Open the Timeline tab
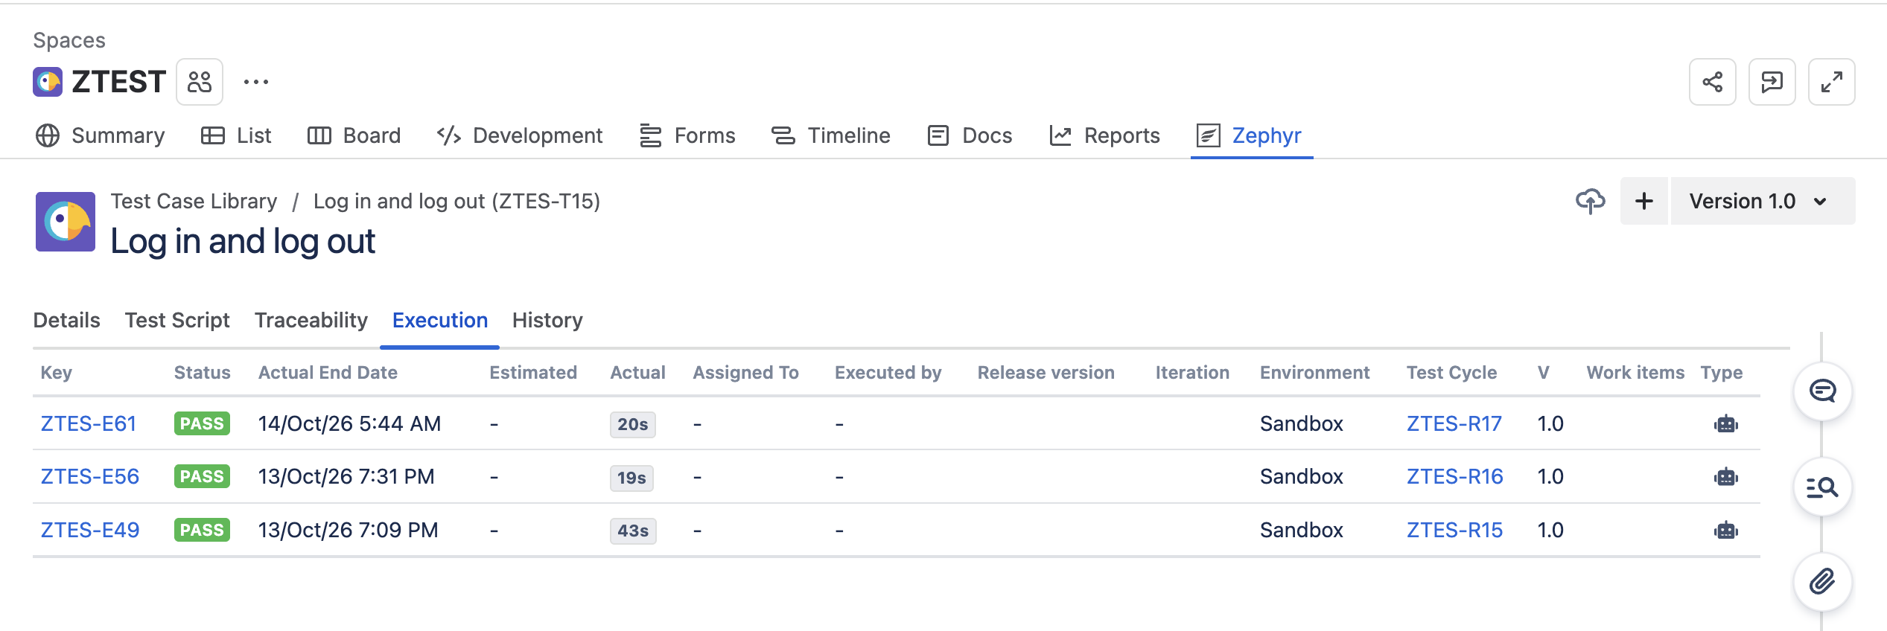The height and width of the screenshot is (631, 1887). (830, 135)
